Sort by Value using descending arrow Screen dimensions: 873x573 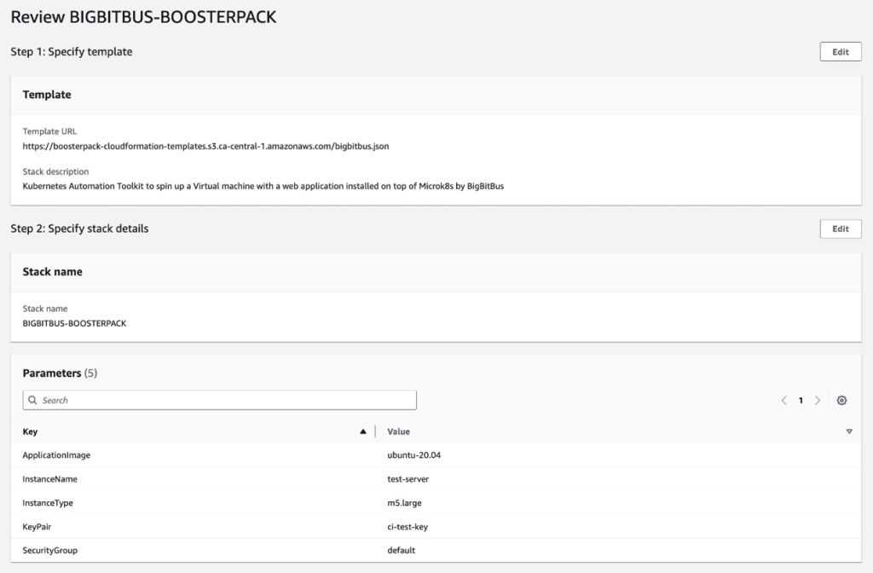click(848, 431)
